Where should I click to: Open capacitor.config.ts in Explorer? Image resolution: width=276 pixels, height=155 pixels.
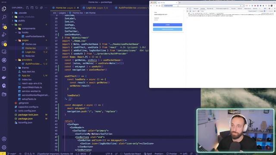(x=28, y=107)
